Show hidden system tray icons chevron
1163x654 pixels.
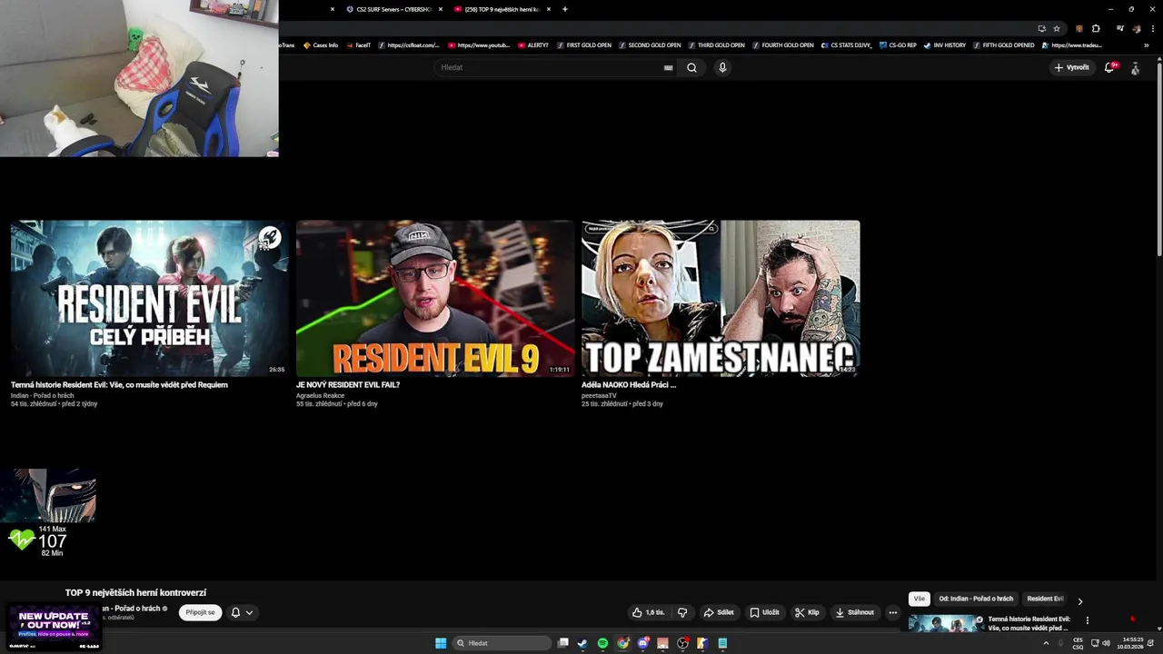[x=1046, y=643]
